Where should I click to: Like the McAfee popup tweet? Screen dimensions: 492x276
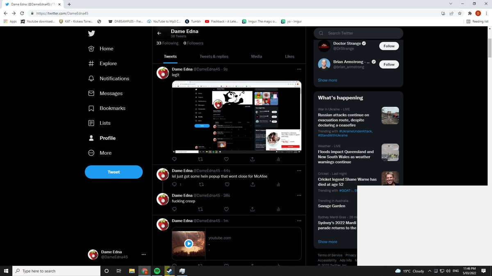(227, 184)
